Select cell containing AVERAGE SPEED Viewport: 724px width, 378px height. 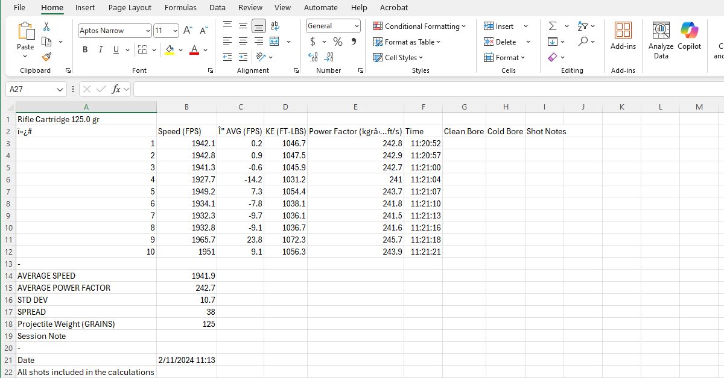[86, 276]
